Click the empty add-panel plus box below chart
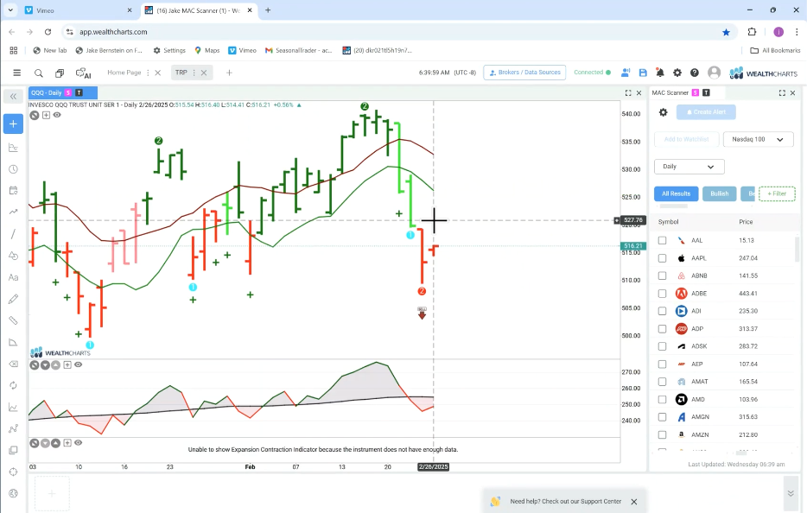 pos(52,493)
